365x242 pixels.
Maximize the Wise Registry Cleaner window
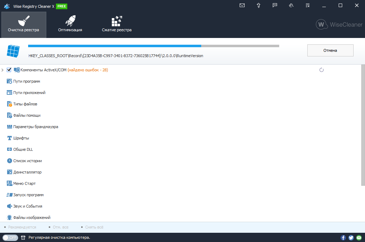340,5
